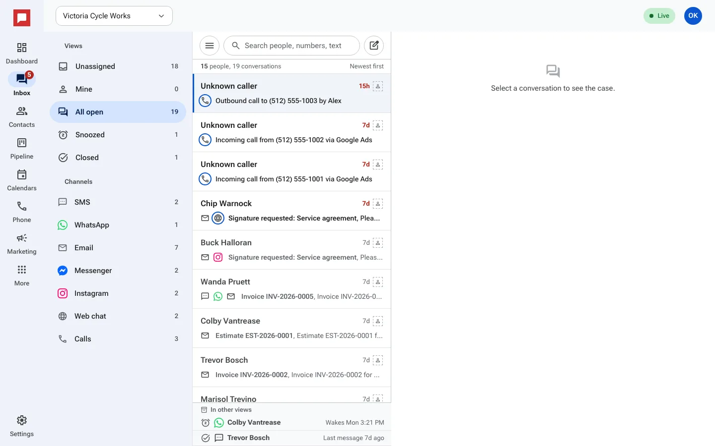Open the Wanda Pruett invoice conversation
This screenshot has height=446, width=715.
coord(292,289)
